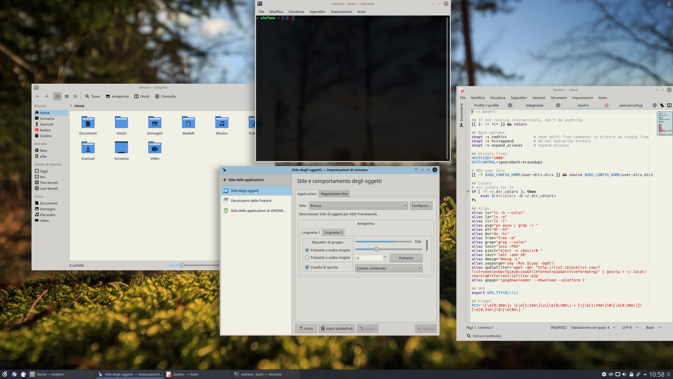Click the Configura... button
673x379 pixels.
point(421,206)
